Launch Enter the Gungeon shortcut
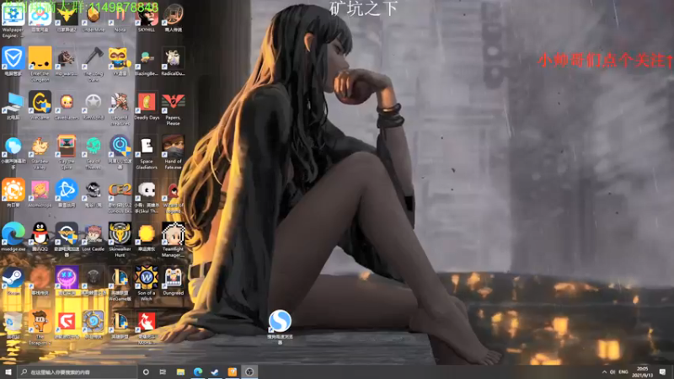 [x=40, y=64]
